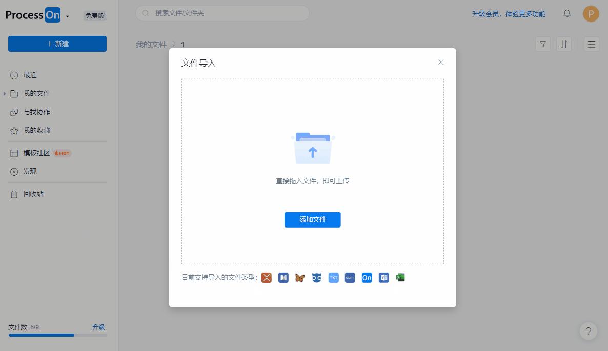Click the 升级会员 upgrade link
The width and height of the screenshot is (608, 351).
pyautogui.click(x=509, y=14)
